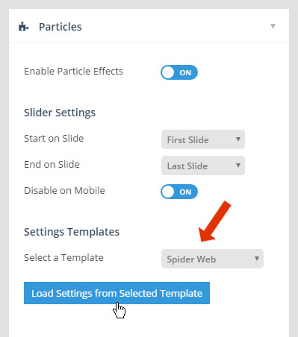Toggle Disable on Mobile switch

coord(179,192)
